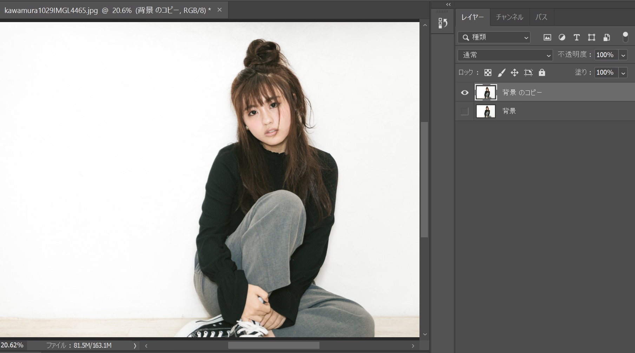
Task: Open the History panel icon
Action: point(443,23)
